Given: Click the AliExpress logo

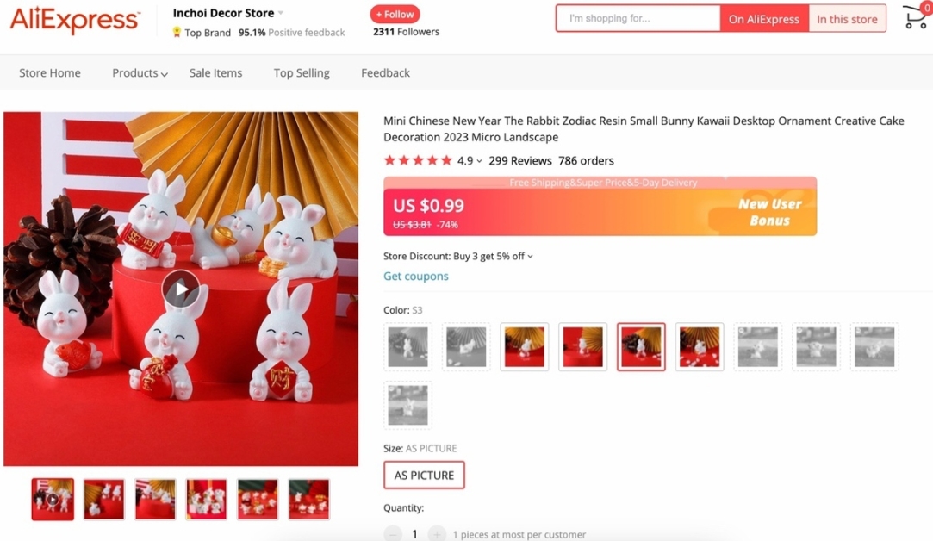Looking at the screenshot, I should pyautogui.click(x=75, y=20).
